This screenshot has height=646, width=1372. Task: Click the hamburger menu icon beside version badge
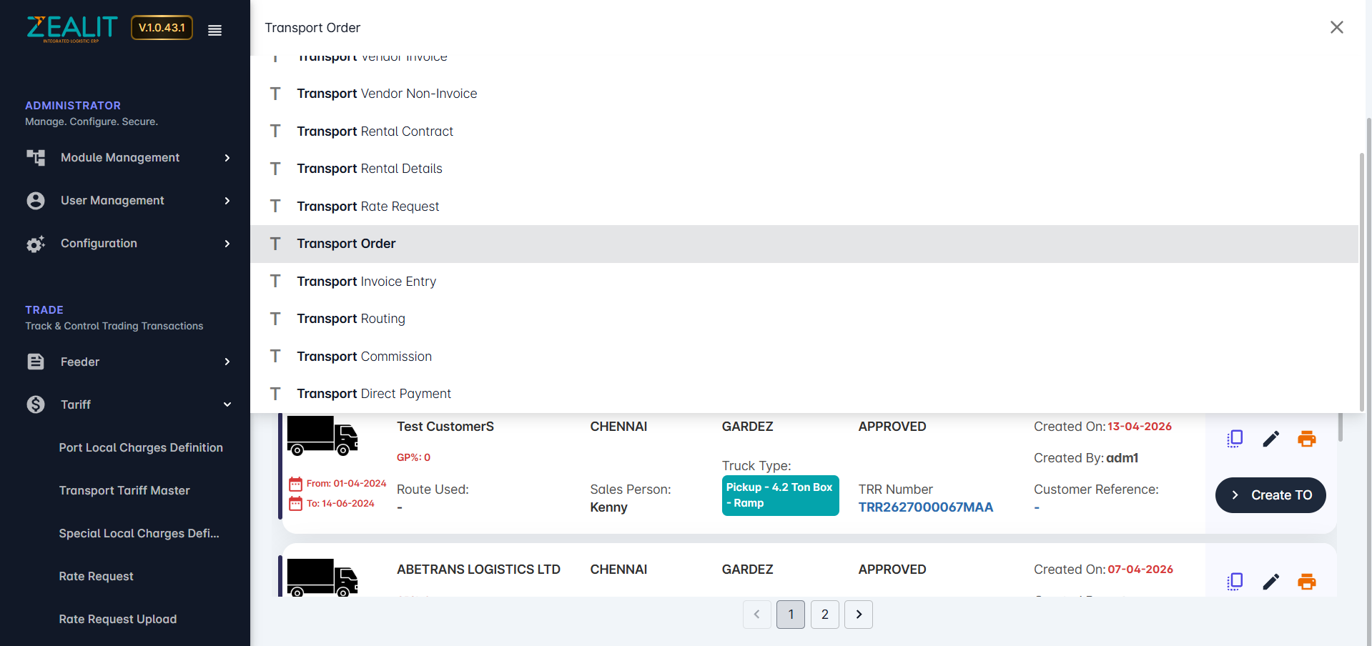click(x=214, y=30)
